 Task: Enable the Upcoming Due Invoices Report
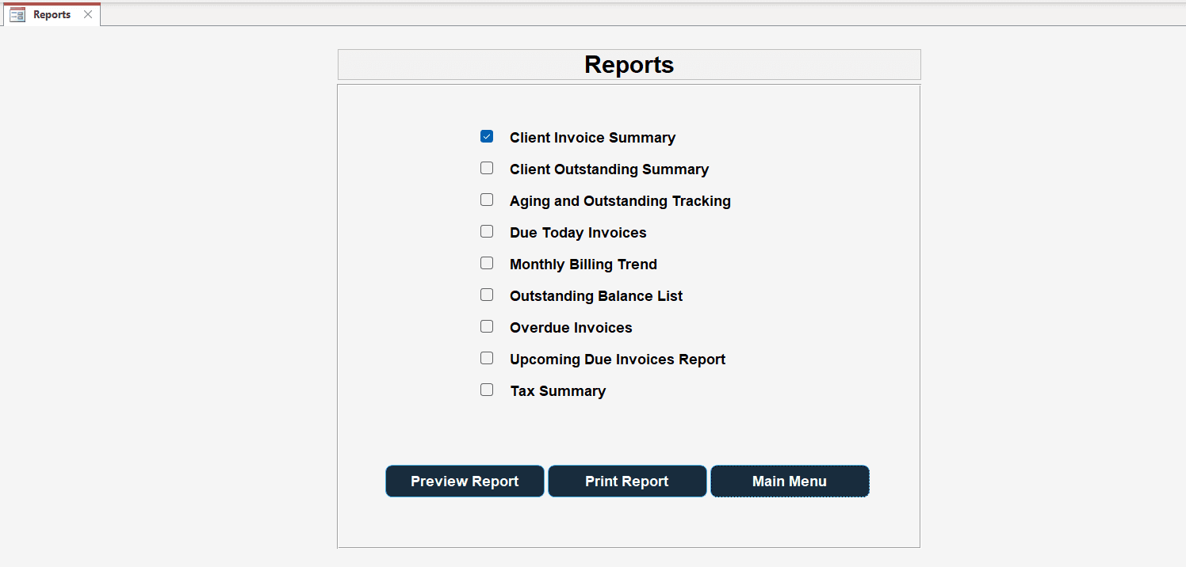point(486,358)
